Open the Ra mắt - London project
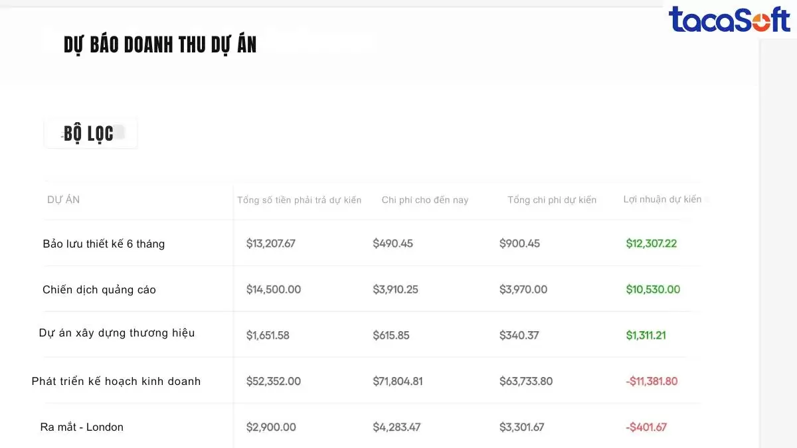This screenshot has height=448, width=797. (x=82, y=427)
